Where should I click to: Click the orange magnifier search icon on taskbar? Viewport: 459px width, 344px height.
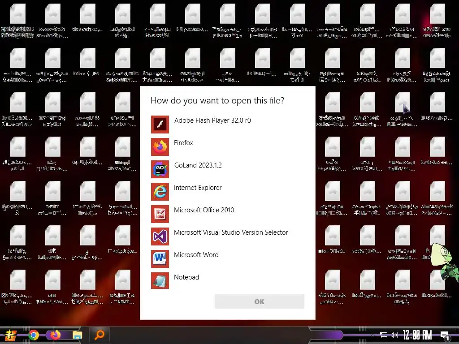tap(99, 335)
